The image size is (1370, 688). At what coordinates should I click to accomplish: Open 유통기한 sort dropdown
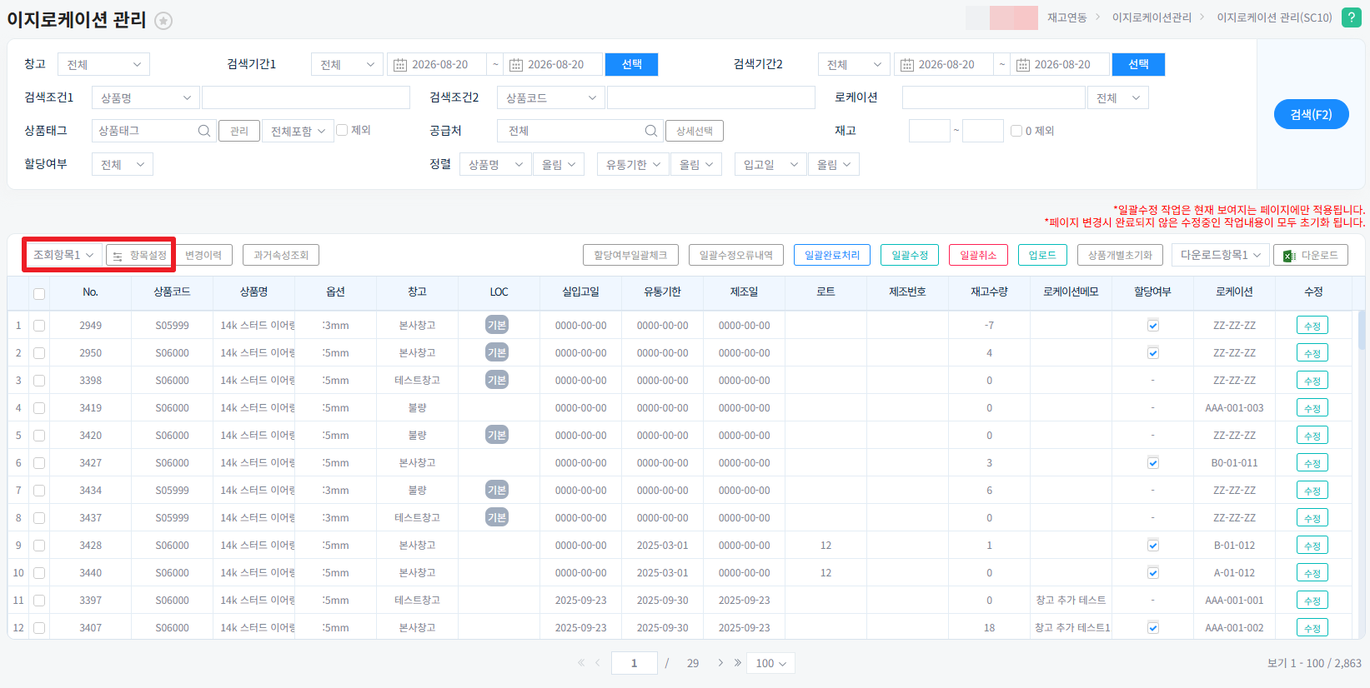pos(633,164)
